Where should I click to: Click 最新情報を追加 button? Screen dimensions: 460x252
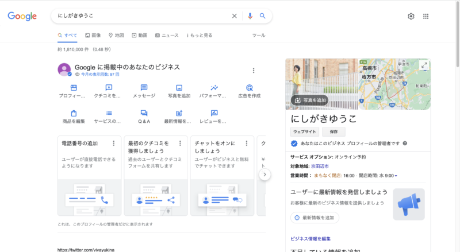click(315, 218)
